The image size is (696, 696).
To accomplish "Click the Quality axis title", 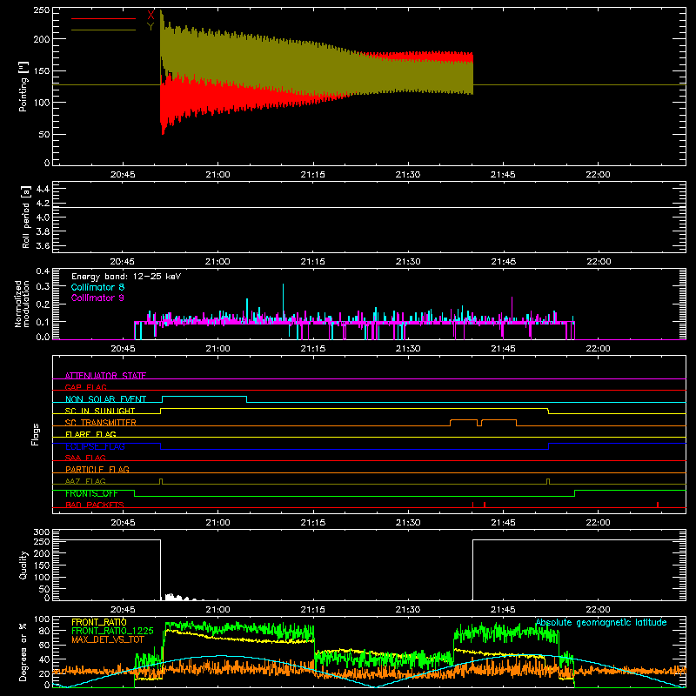I will click(23, 565).
